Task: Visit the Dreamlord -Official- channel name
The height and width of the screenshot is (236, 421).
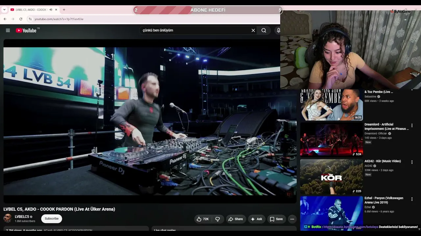Action: pyautogui.click(x=376, y=134)
